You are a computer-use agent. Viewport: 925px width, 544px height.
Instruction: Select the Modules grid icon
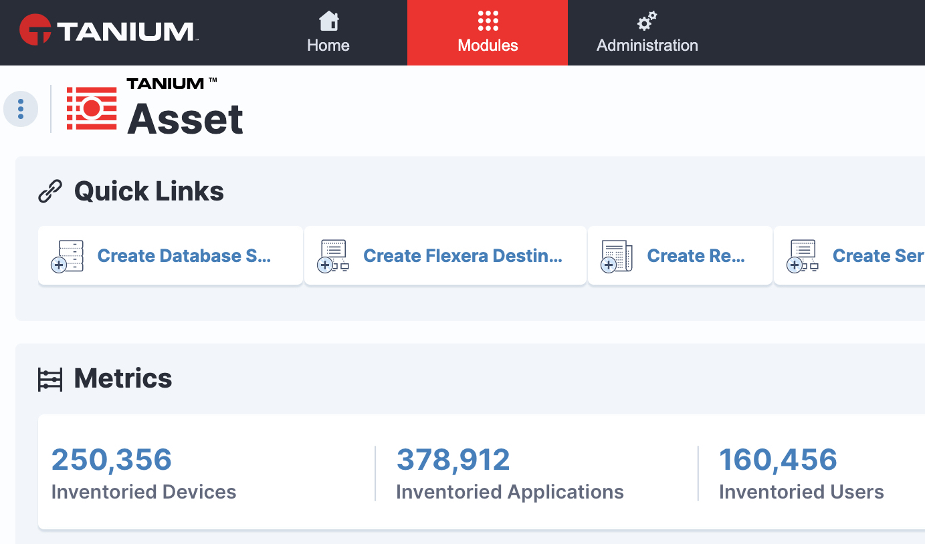488,21
